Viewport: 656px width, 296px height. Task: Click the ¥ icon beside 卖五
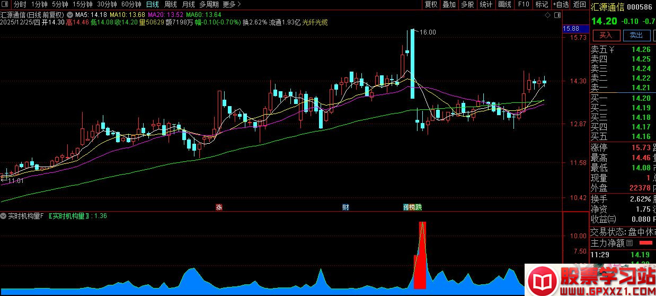[611, 50]
